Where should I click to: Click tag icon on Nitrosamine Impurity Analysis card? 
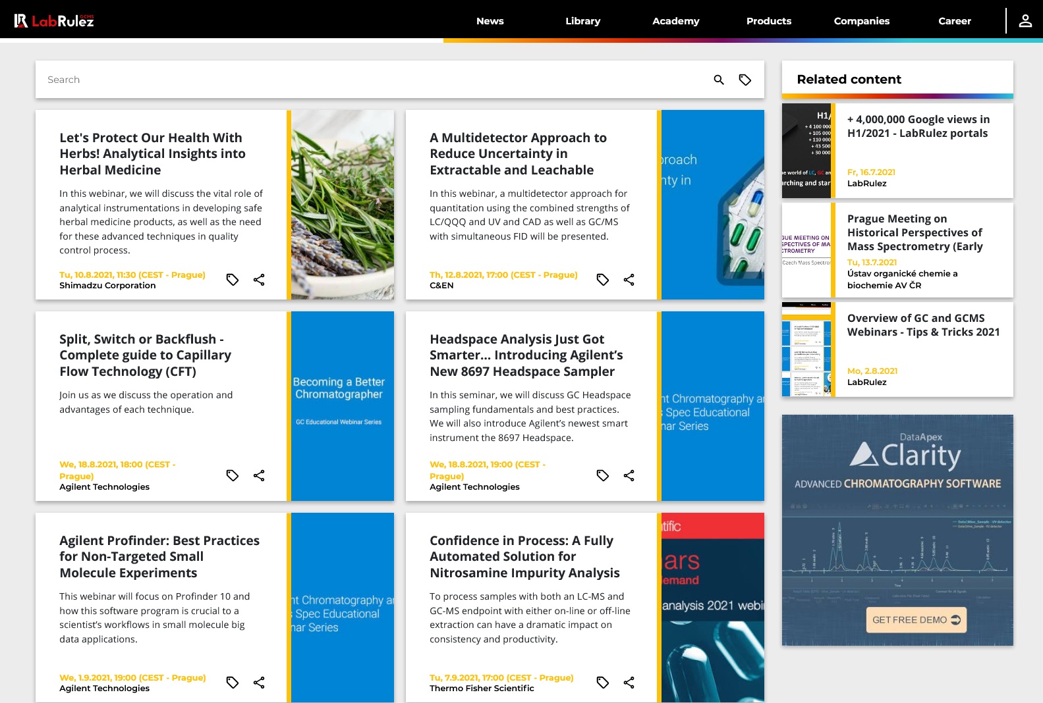[603, 683]
